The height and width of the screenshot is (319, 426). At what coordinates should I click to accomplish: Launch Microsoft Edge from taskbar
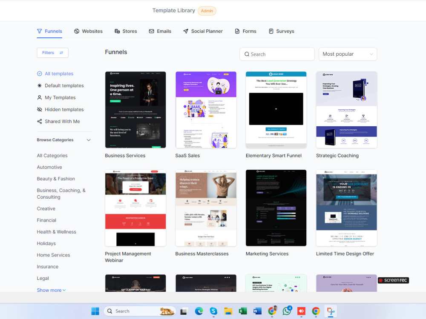(x=199, y=311)
